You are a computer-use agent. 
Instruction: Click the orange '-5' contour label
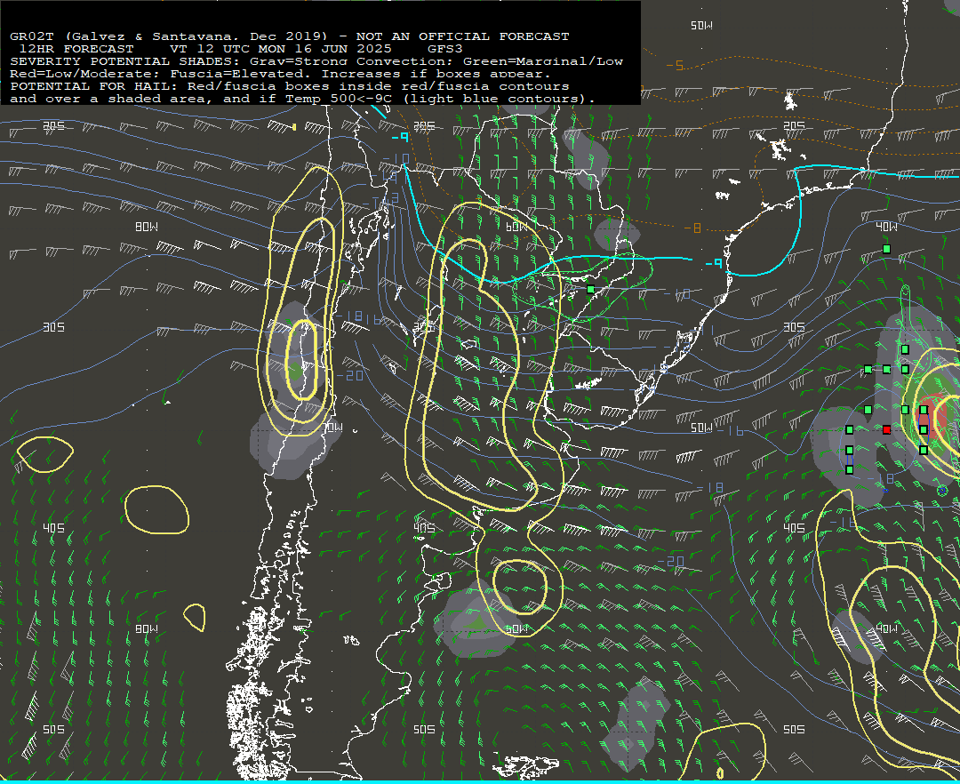[674, 65]
